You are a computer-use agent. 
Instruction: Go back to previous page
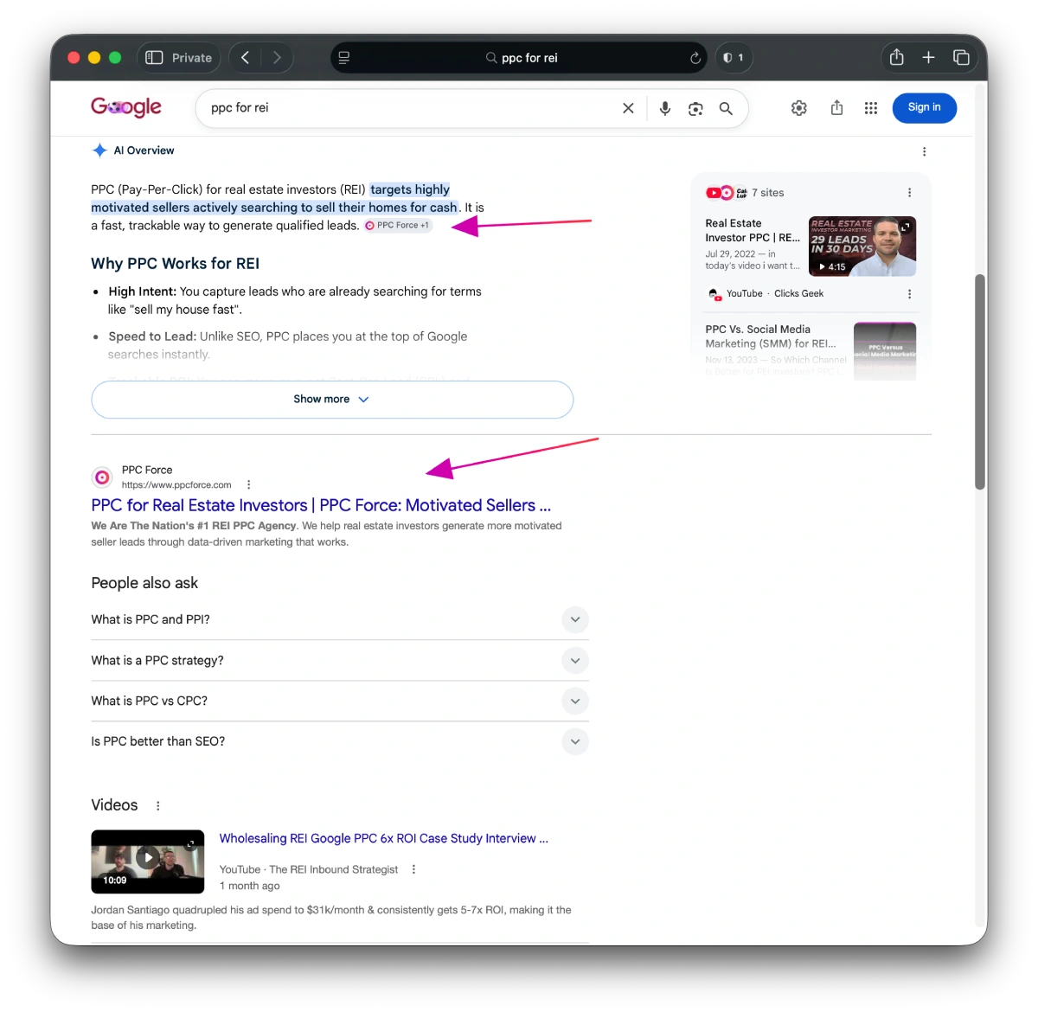245,58
